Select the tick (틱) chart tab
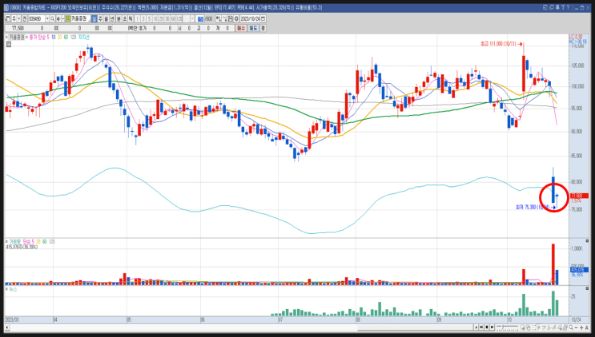This screenshot has height=337, width=595. [x=131, y=18]
